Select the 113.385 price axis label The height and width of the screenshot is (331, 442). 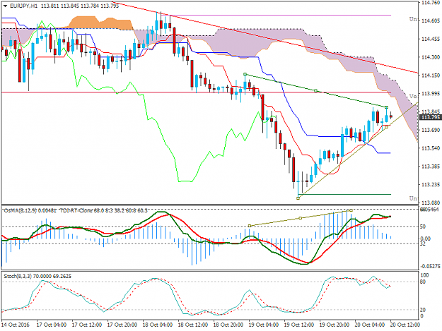(x=431, y=166)
